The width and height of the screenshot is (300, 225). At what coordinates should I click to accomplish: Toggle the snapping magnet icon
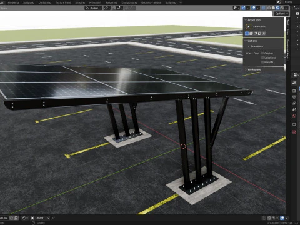tap(114, 8)
